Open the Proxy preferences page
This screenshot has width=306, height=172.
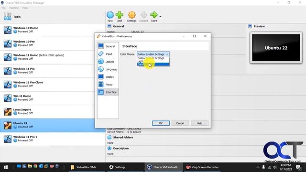click(108, 85)
